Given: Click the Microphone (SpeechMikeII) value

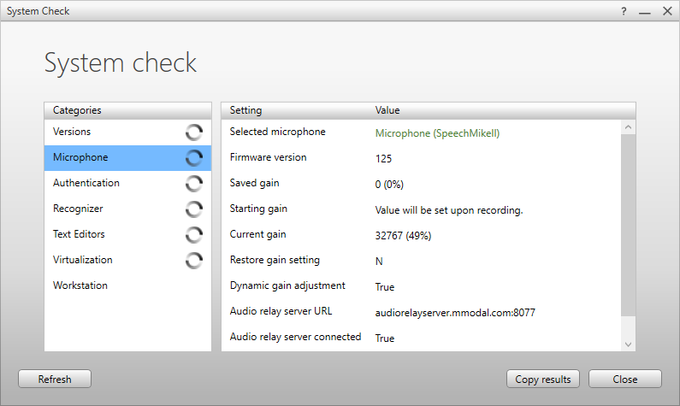Looking at the screenshot, I should click(437, 133).
